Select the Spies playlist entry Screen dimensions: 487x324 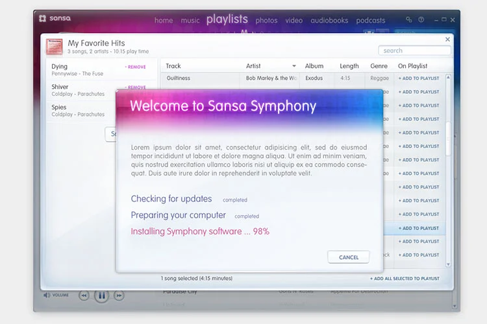point(82,111)
